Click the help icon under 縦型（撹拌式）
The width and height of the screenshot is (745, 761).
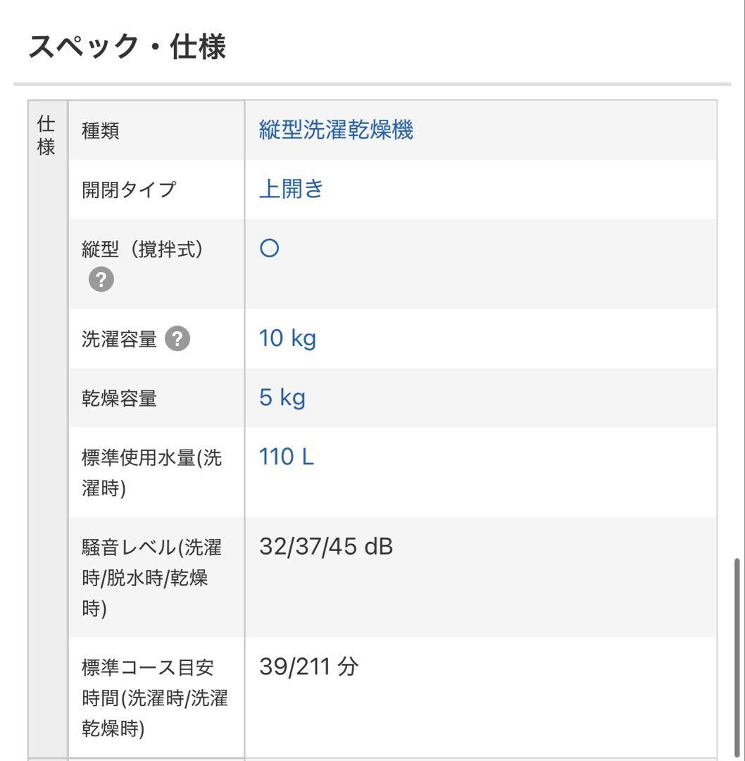click(x=101, y=280)
